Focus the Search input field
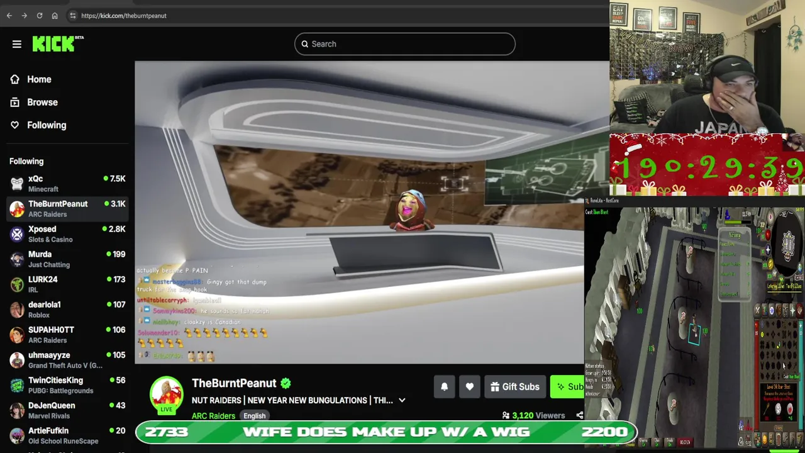 tap(404, 44)
